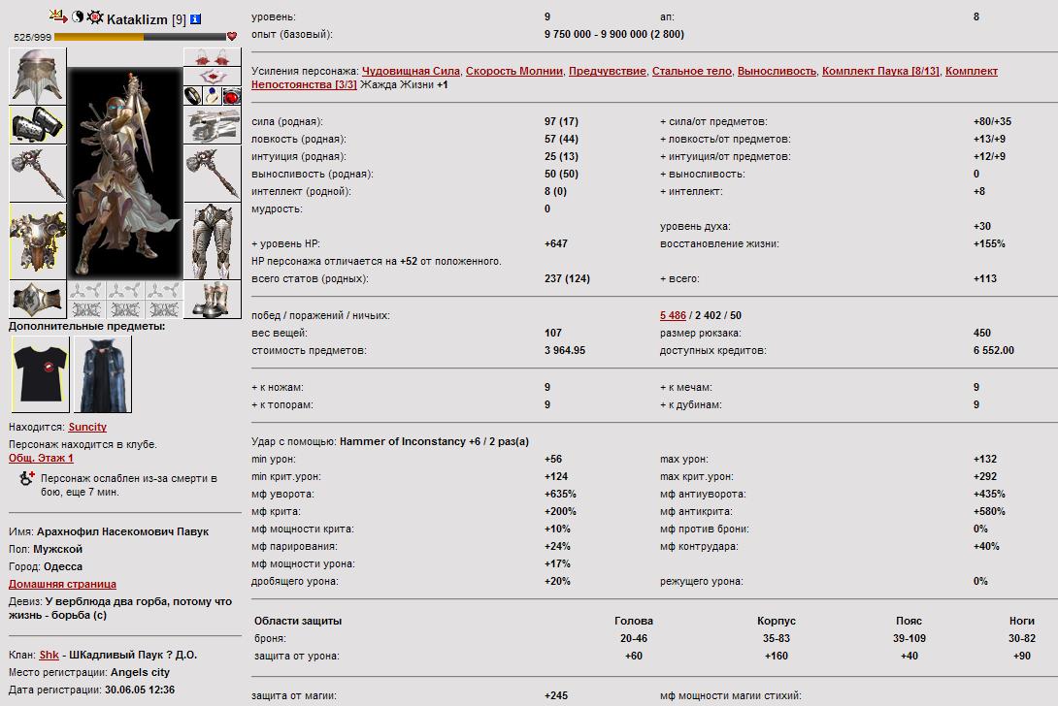Screen dimensions: 1058x706
Task: Go to the Suncity location link
Action: coord(87,427)
